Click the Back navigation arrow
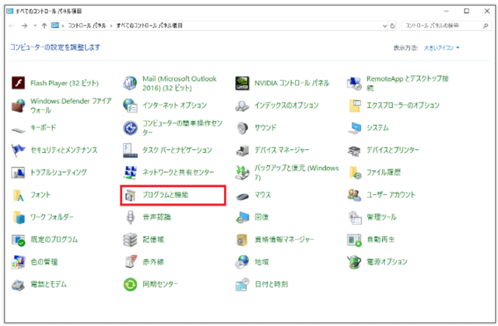 [x=12, y=26]
